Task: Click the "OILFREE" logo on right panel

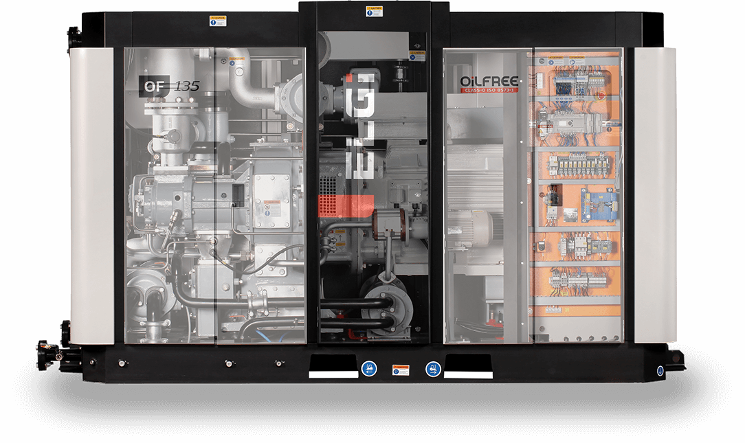Action: (x=489, y=81)
